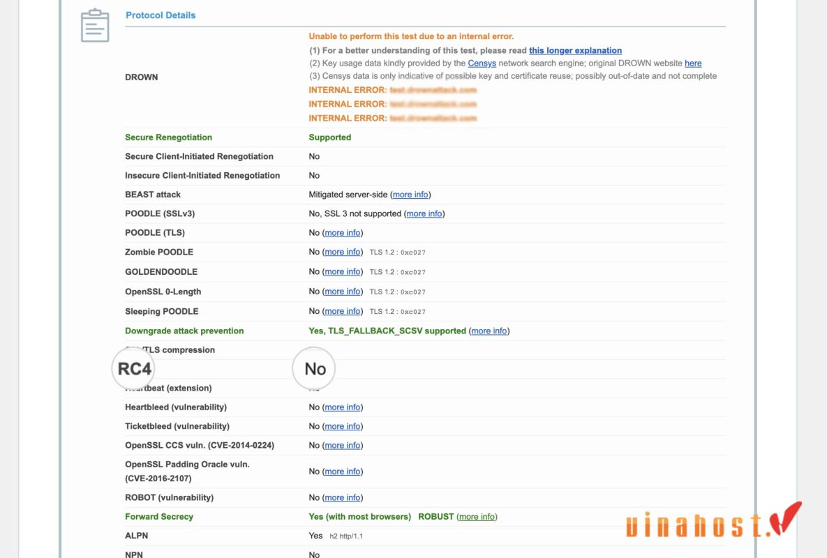Image resolution: width=827 pixels, height=558 pixels.
Task: Open more info for Sleeping POODLE
Action: [x=343, y=311]
